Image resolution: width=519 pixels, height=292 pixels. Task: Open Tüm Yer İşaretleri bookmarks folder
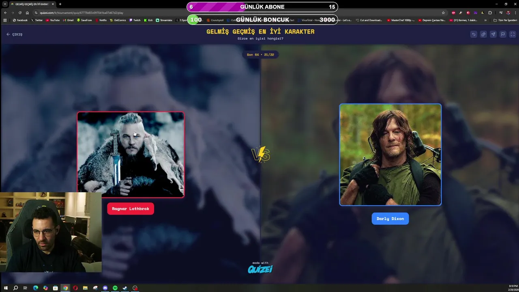[x=505, y=20]
